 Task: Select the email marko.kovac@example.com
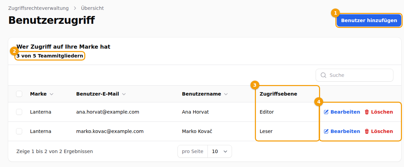[110, 131]
